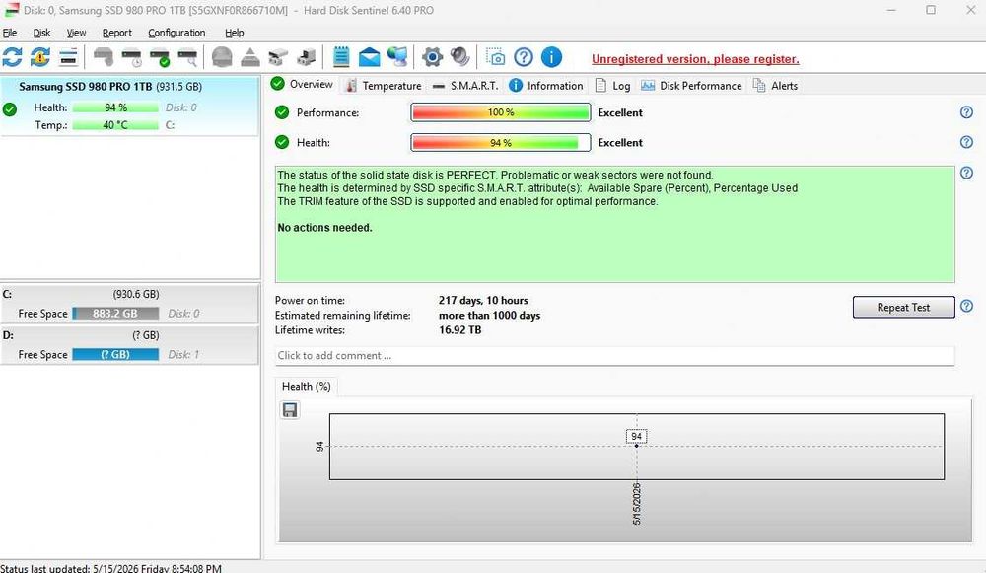Click help icon beside green status text box
This screenshot has width=986, height=573.
coord(966,173)
